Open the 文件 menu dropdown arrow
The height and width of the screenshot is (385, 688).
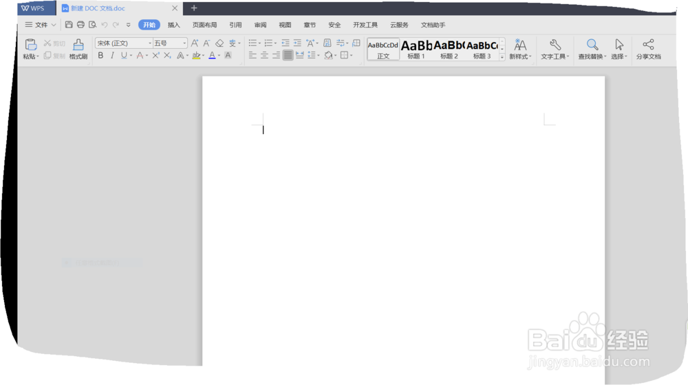coord(54,25)
